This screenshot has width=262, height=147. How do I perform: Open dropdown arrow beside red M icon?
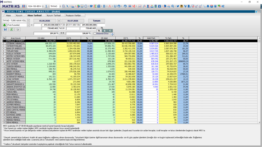click(x=136, y=6)
